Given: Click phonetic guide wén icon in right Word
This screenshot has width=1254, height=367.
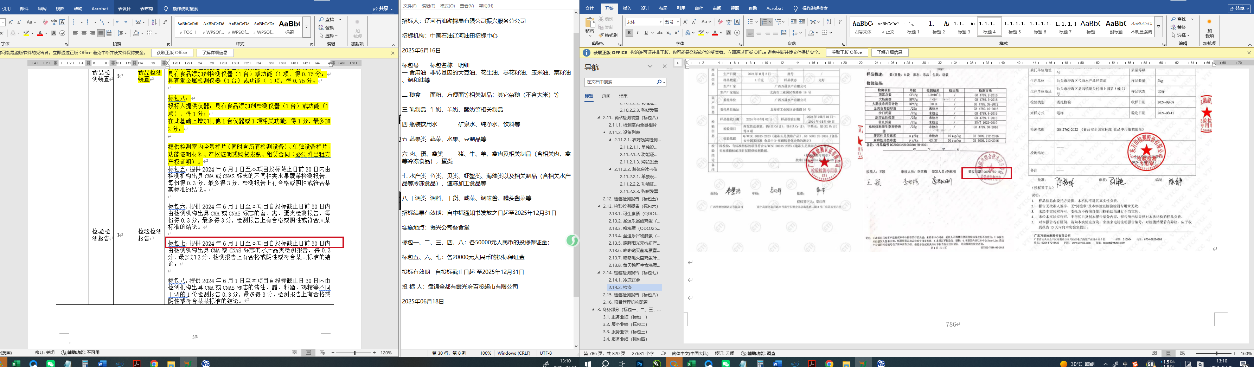Looking at the screenshot, I should (729, 22).
